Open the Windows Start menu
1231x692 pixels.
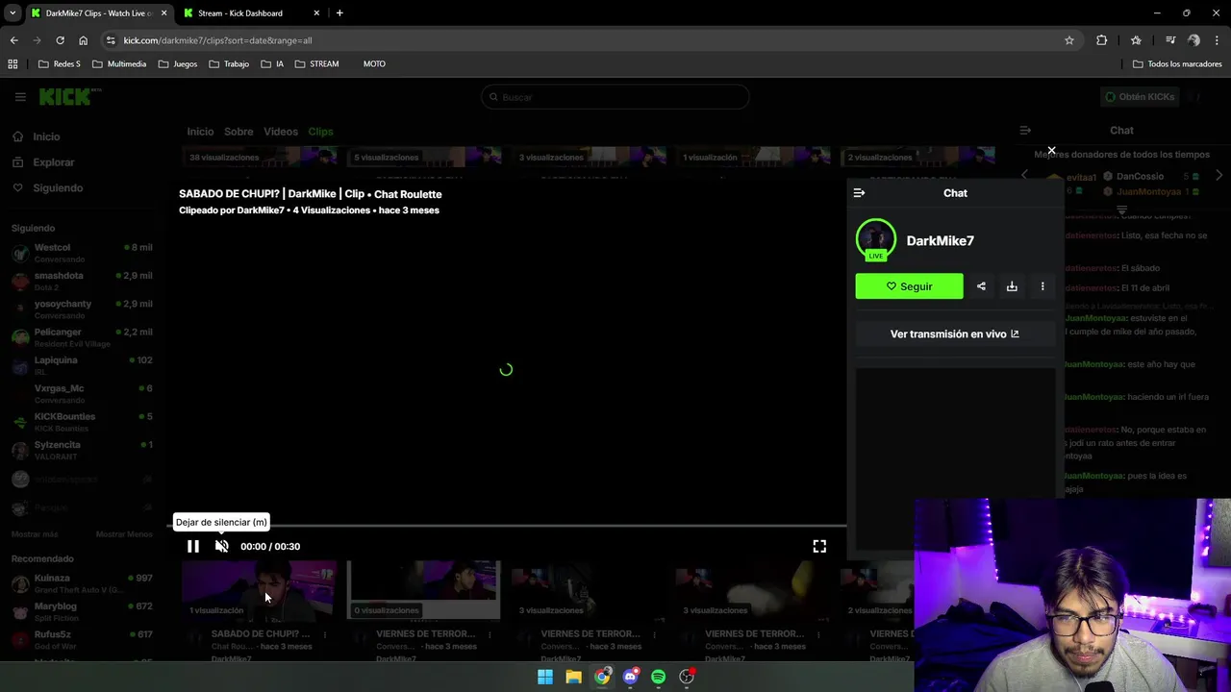pyautogui.click(x=545, y=677)
